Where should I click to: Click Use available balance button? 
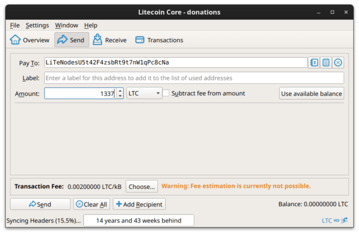311,93
